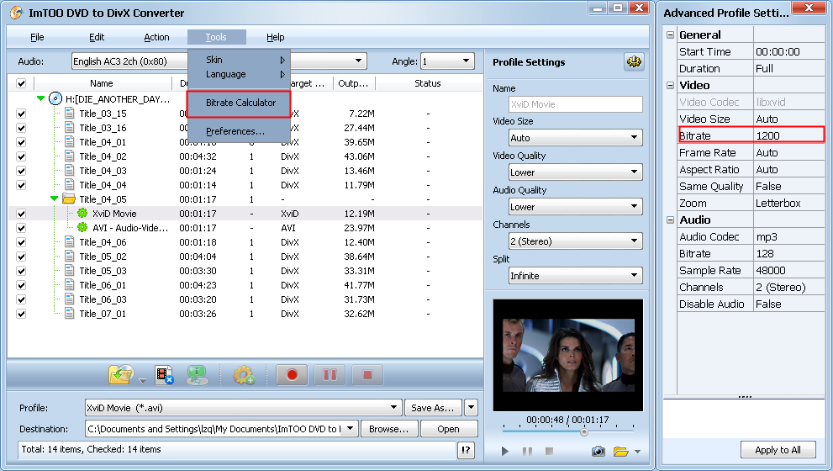Open the File menu

(x=37, y=37)
